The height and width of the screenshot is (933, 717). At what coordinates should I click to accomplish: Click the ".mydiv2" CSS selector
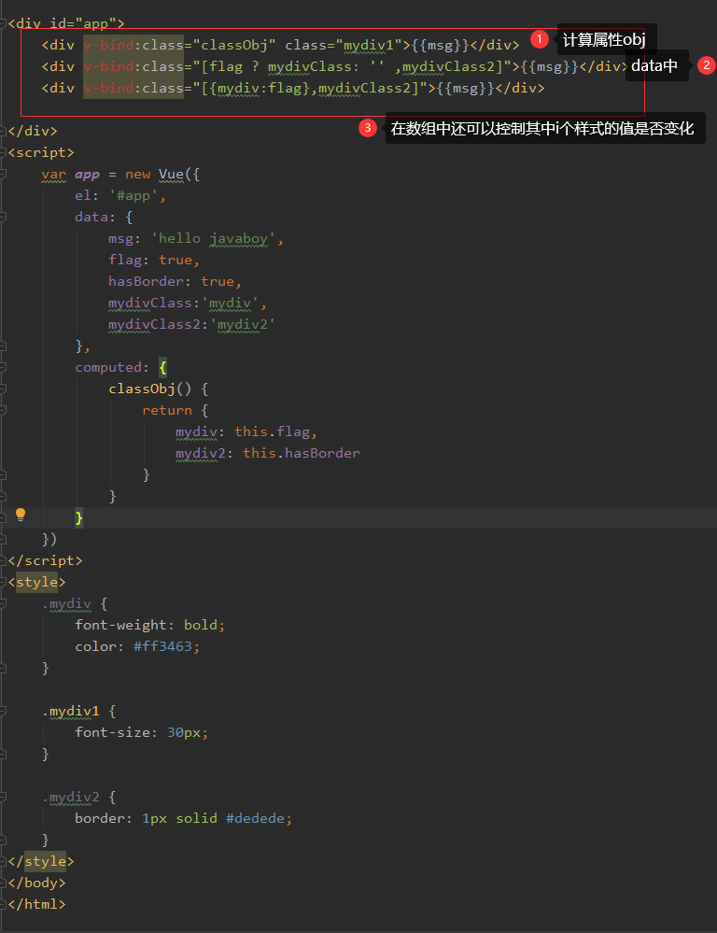tap(71, 797)
